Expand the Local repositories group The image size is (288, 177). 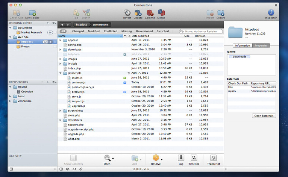click(10, 96)
